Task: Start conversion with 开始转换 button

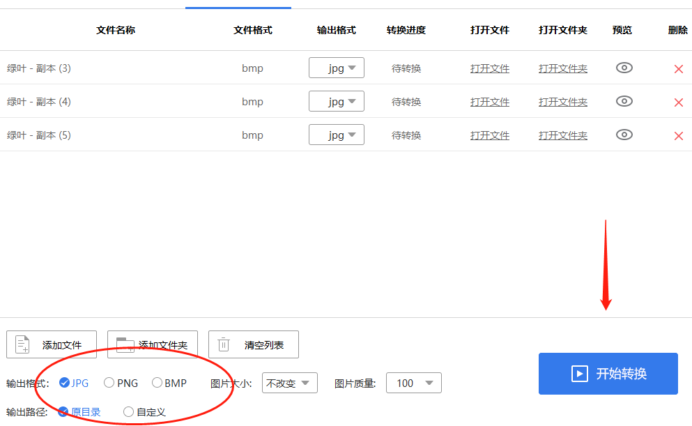Action: pos(608,374)
